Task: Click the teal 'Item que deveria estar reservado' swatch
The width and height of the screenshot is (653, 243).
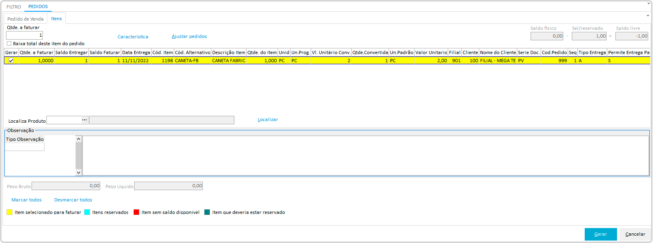Action: [x=207, y=212]
